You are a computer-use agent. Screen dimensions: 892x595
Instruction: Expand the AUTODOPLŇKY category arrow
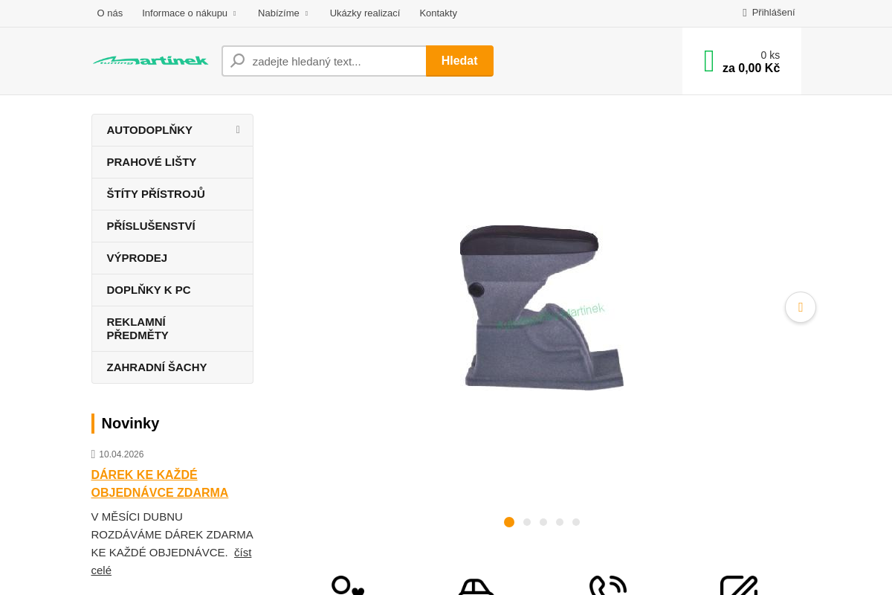[238, 130]
